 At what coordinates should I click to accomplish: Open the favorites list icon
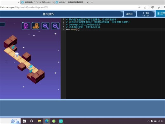[x=159, y=7]
